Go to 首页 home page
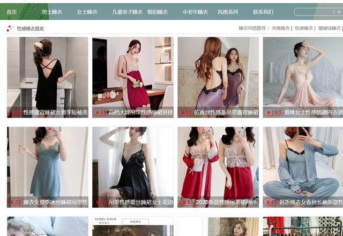 click(11, 12)
